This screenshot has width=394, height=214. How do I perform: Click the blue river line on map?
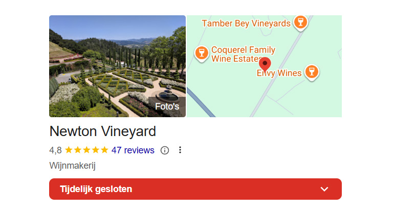tap(200, 102)
